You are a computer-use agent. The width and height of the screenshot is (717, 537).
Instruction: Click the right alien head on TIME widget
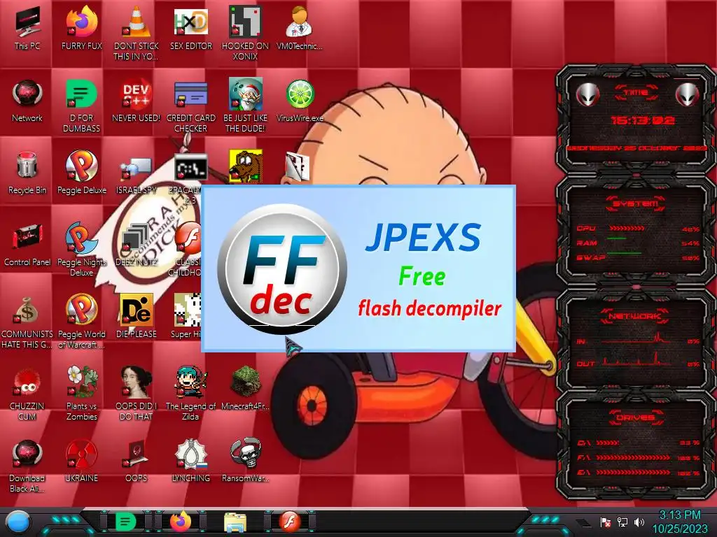pos(688,94)
